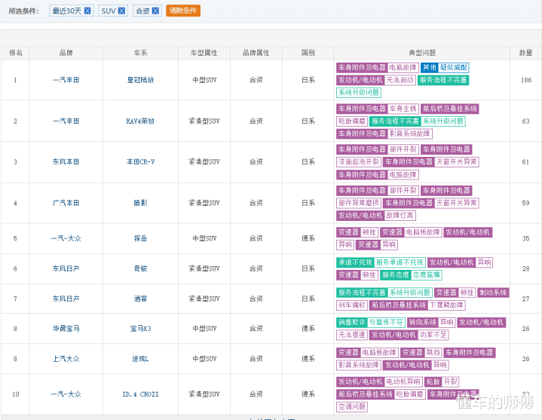Click the 系统升级问题 tag in row 1
The height and width of the screenshot is (420, 542).
coord(359,92)
